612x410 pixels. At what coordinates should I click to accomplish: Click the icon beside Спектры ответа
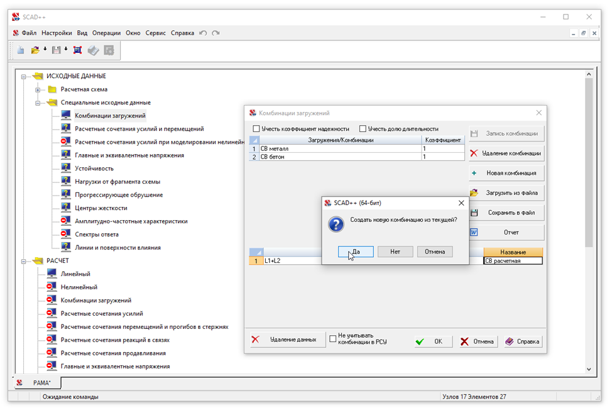click(x=65, y=234)
